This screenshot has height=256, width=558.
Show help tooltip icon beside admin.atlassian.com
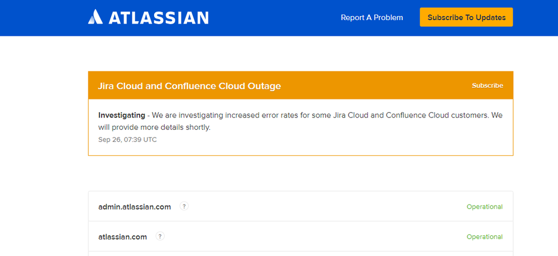[x=184, y=206]
